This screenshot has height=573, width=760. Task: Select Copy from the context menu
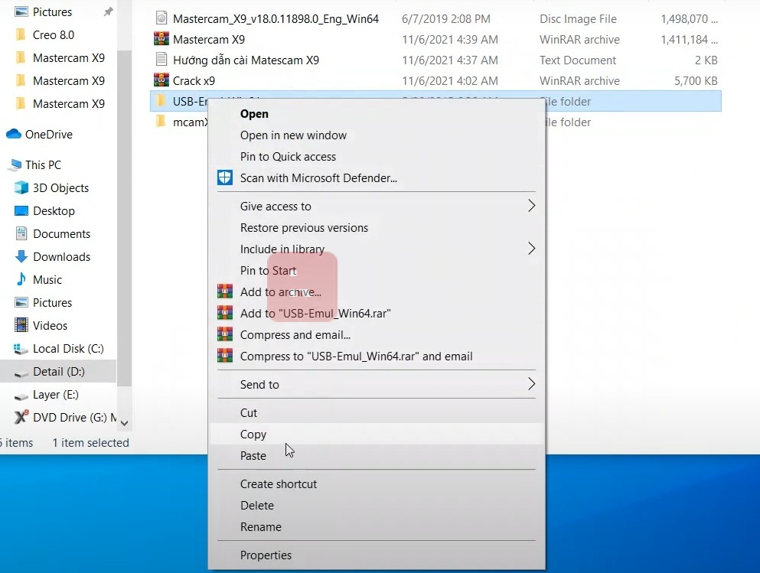(x=253, y=434)
